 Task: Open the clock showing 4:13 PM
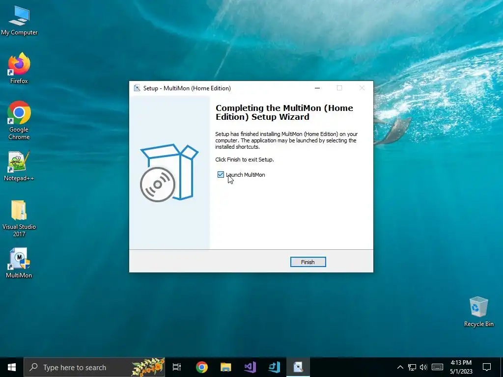(x=461, y=367)
